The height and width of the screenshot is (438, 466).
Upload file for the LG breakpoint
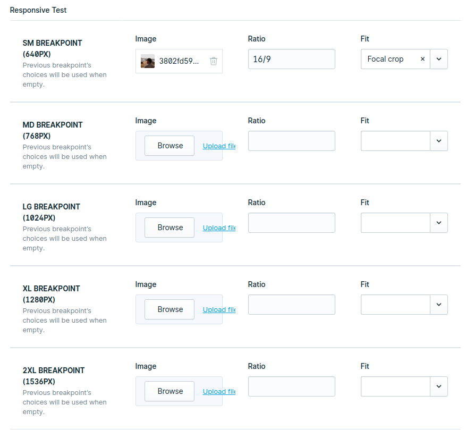tap(218, 228)
